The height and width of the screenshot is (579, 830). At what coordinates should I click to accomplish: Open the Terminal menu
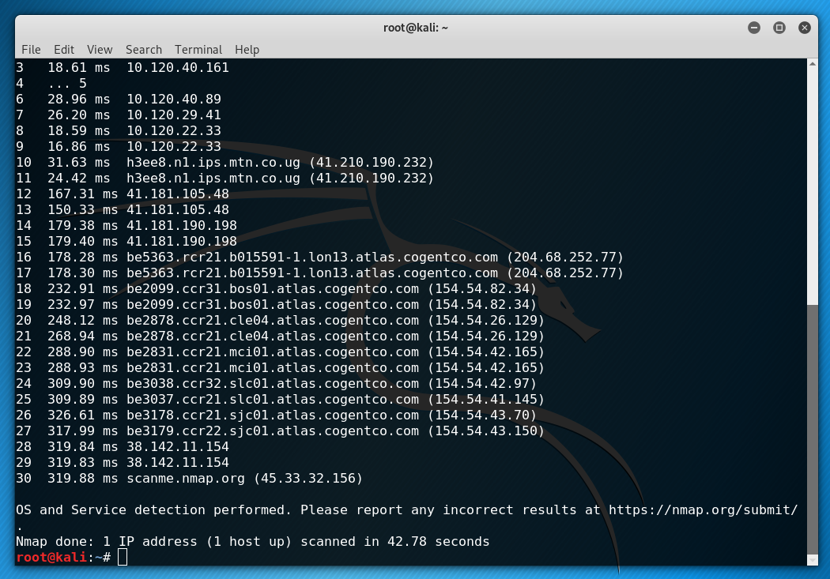coord(198,50)
